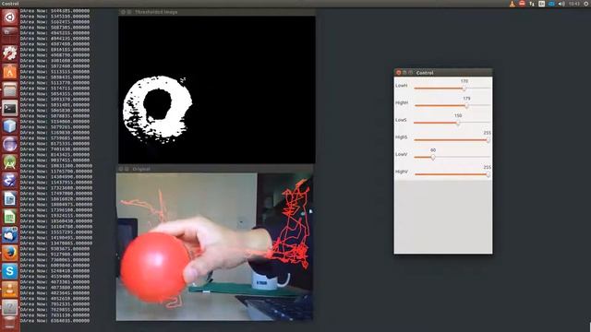
Task: Minimize the Control window
Action: [x=404, y=72]
